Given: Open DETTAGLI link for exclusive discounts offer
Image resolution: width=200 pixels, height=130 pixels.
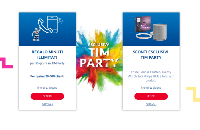Looking at the screenshot, I should (151, 104).
